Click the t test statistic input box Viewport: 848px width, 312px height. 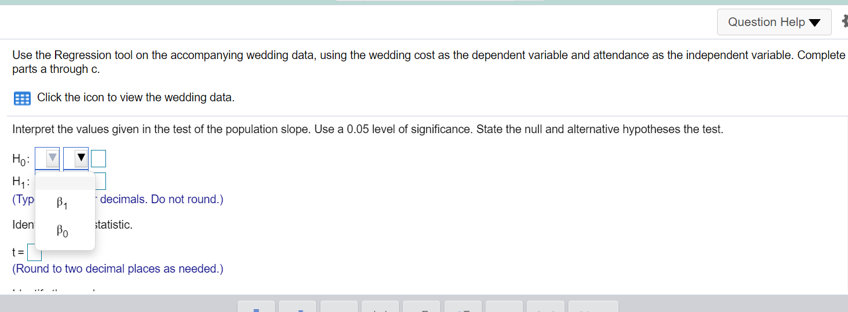click(x=34, y=252)
